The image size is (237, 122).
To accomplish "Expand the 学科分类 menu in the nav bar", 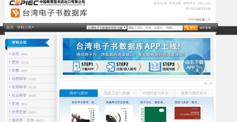I will coord(25,27).
